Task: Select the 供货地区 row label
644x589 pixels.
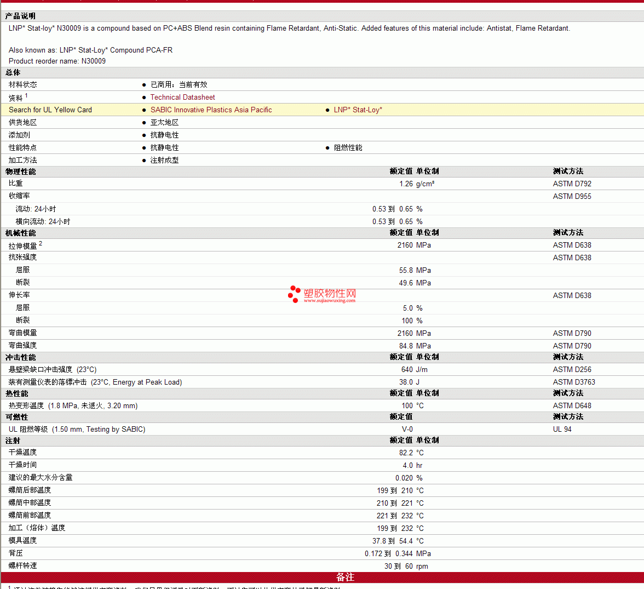Action: (x=23, y=123)
